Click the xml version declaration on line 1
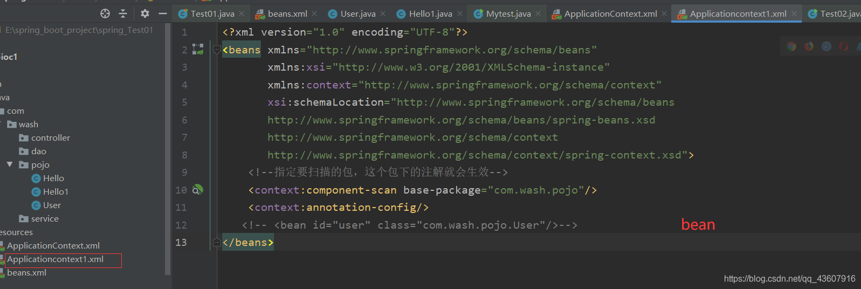This screenshot has width=861, height=289. [x=345, y=32]
